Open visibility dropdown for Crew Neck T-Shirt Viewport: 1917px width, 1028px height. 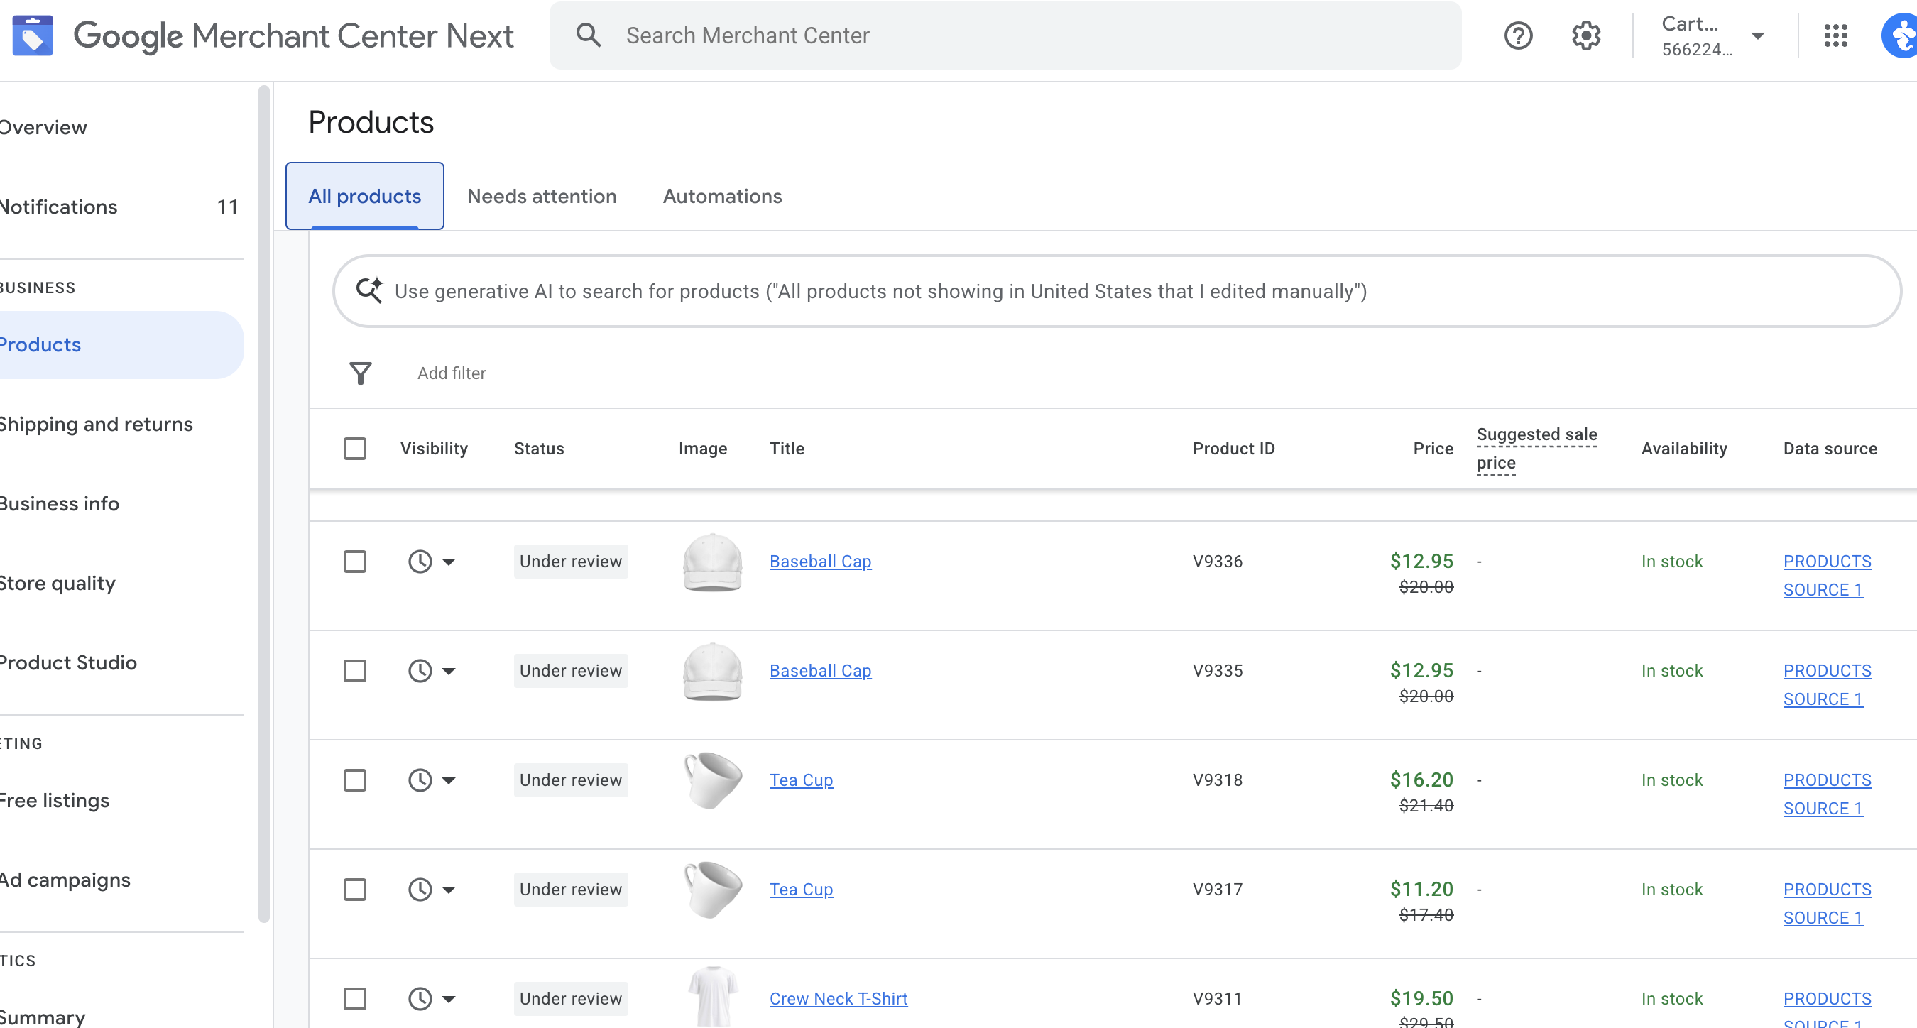(449, 999)
